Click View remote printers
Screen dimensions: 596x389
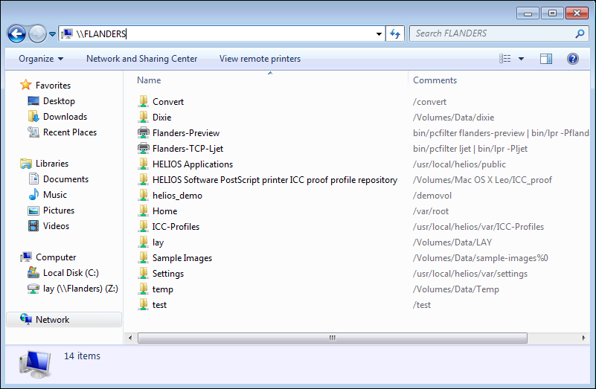[260, 59]
